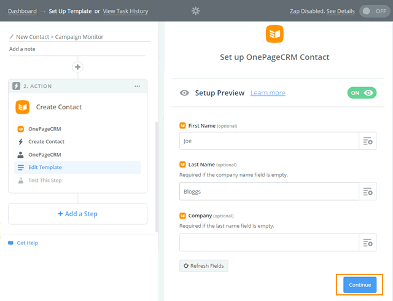Image resolution: width=393 pixels, height=301 pixels.
Task: Open the Edit Template step
Action: (78, 167)
